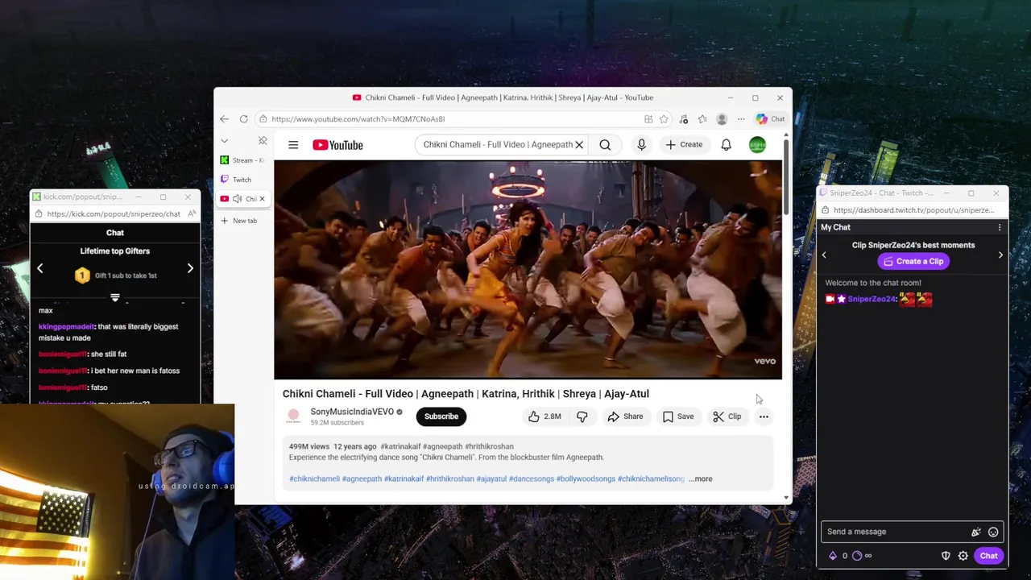Show next Kick gifter leaderboard slide

pyautogui.click(x=190, y=268)
